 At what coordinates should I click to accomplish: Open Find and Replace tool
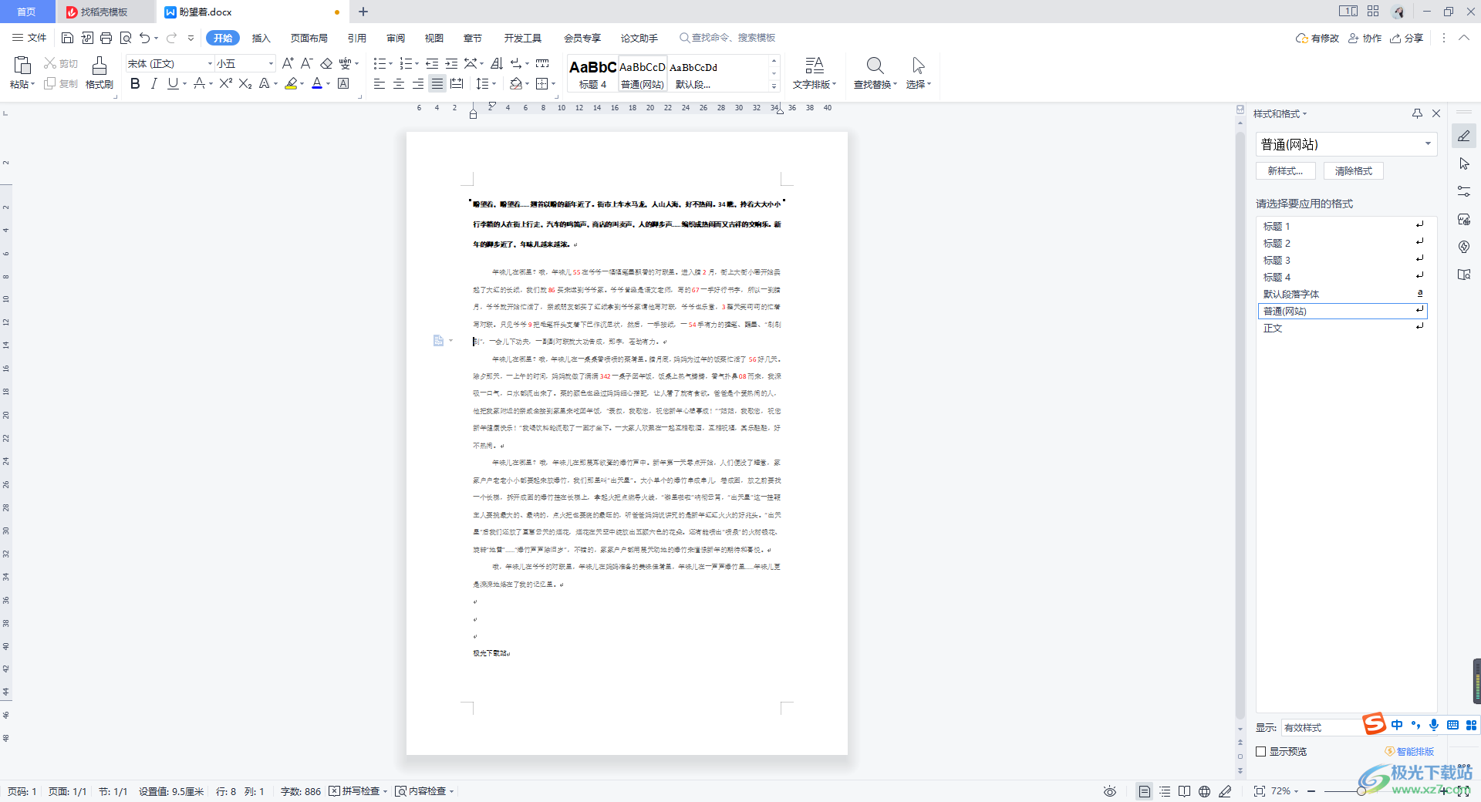[x=875, y=72]
